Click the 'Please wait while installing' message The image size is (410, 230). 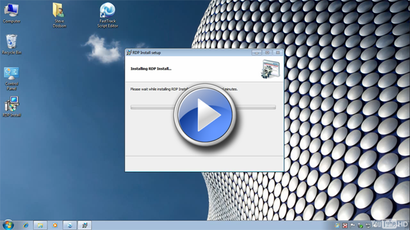coord(184,89)
